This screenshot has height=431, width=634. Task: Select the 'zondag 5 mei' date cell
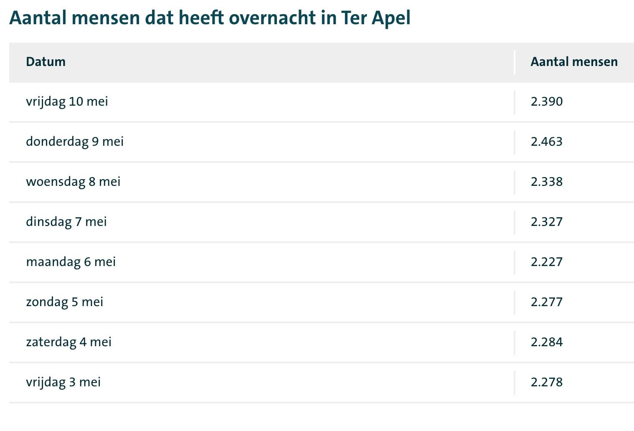64,302
